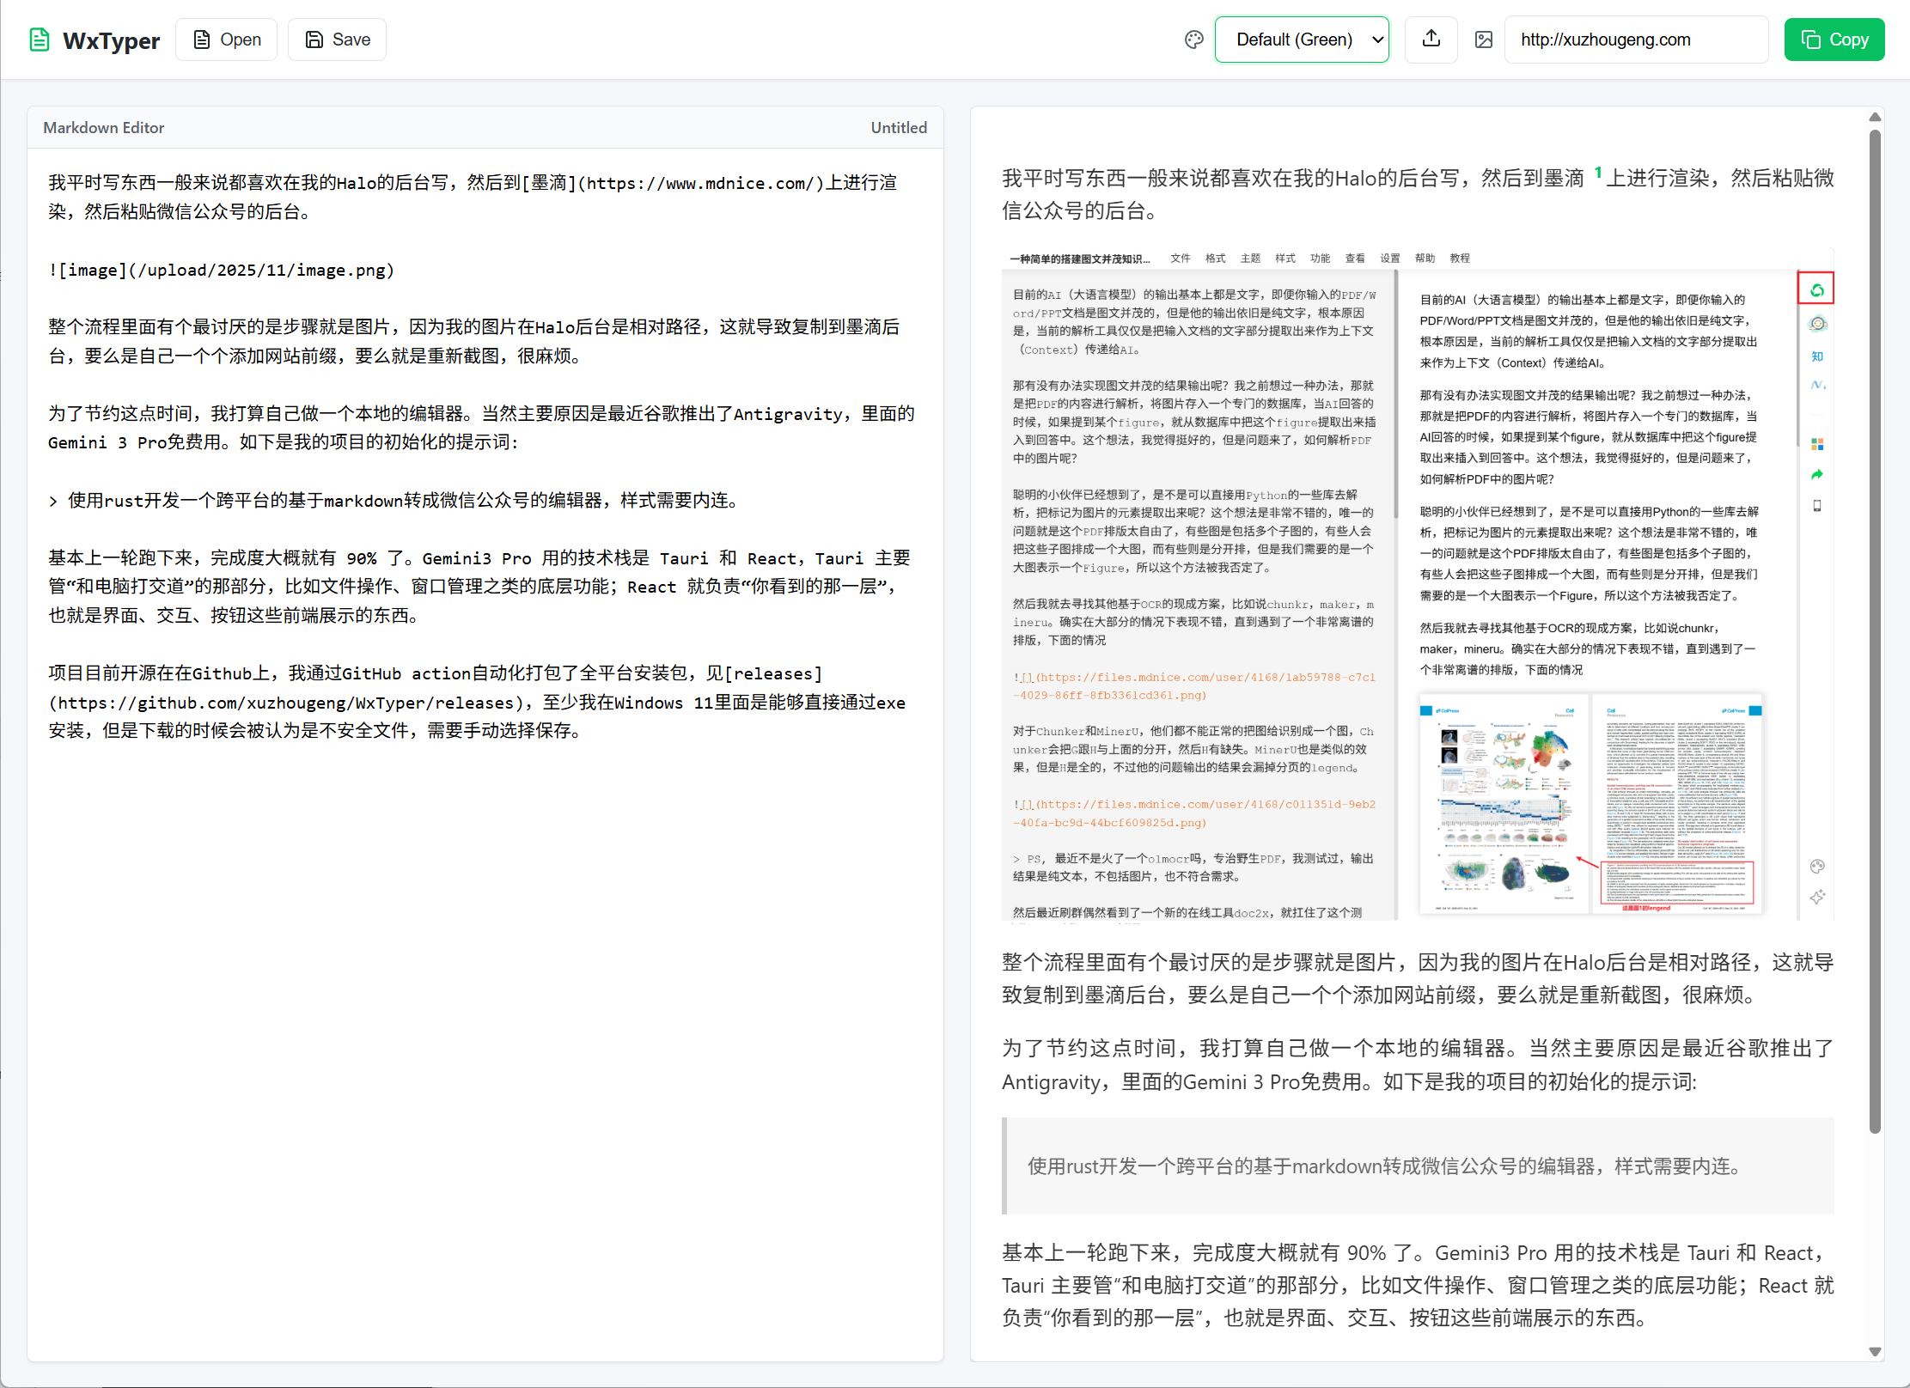Expand the Default (Green) theme dropdown

point(1302,40)
